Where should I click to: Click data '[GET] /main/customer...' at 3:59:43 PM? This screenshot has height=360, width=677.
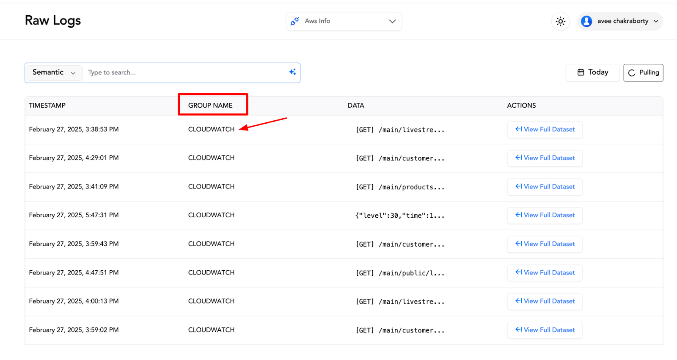click(x=400, y=244)
